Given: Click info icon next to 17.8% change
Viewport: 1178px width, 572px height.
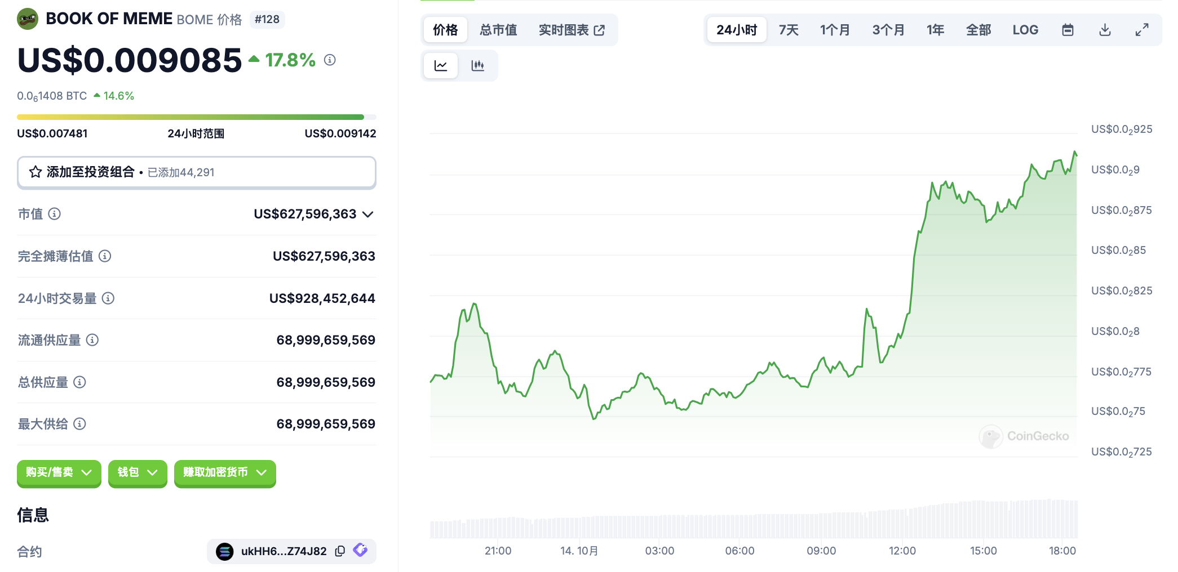Looking at the screenshot, I should click(x=330, y=60).
